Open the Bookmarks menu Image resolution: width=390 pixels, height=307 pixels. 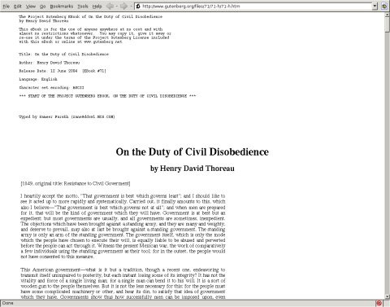(62, 6)
